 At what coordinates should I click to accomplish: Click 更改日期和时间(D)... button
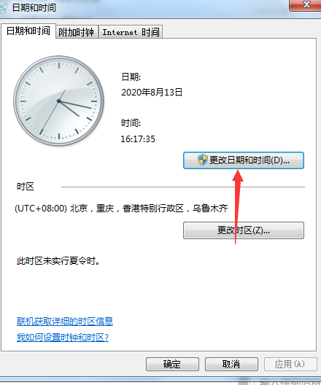(x=244, y=160)
